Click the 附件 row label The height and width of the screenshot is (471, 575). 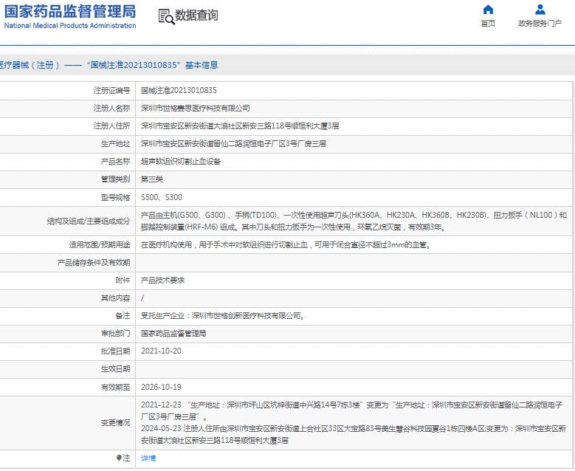pos(123,281)
